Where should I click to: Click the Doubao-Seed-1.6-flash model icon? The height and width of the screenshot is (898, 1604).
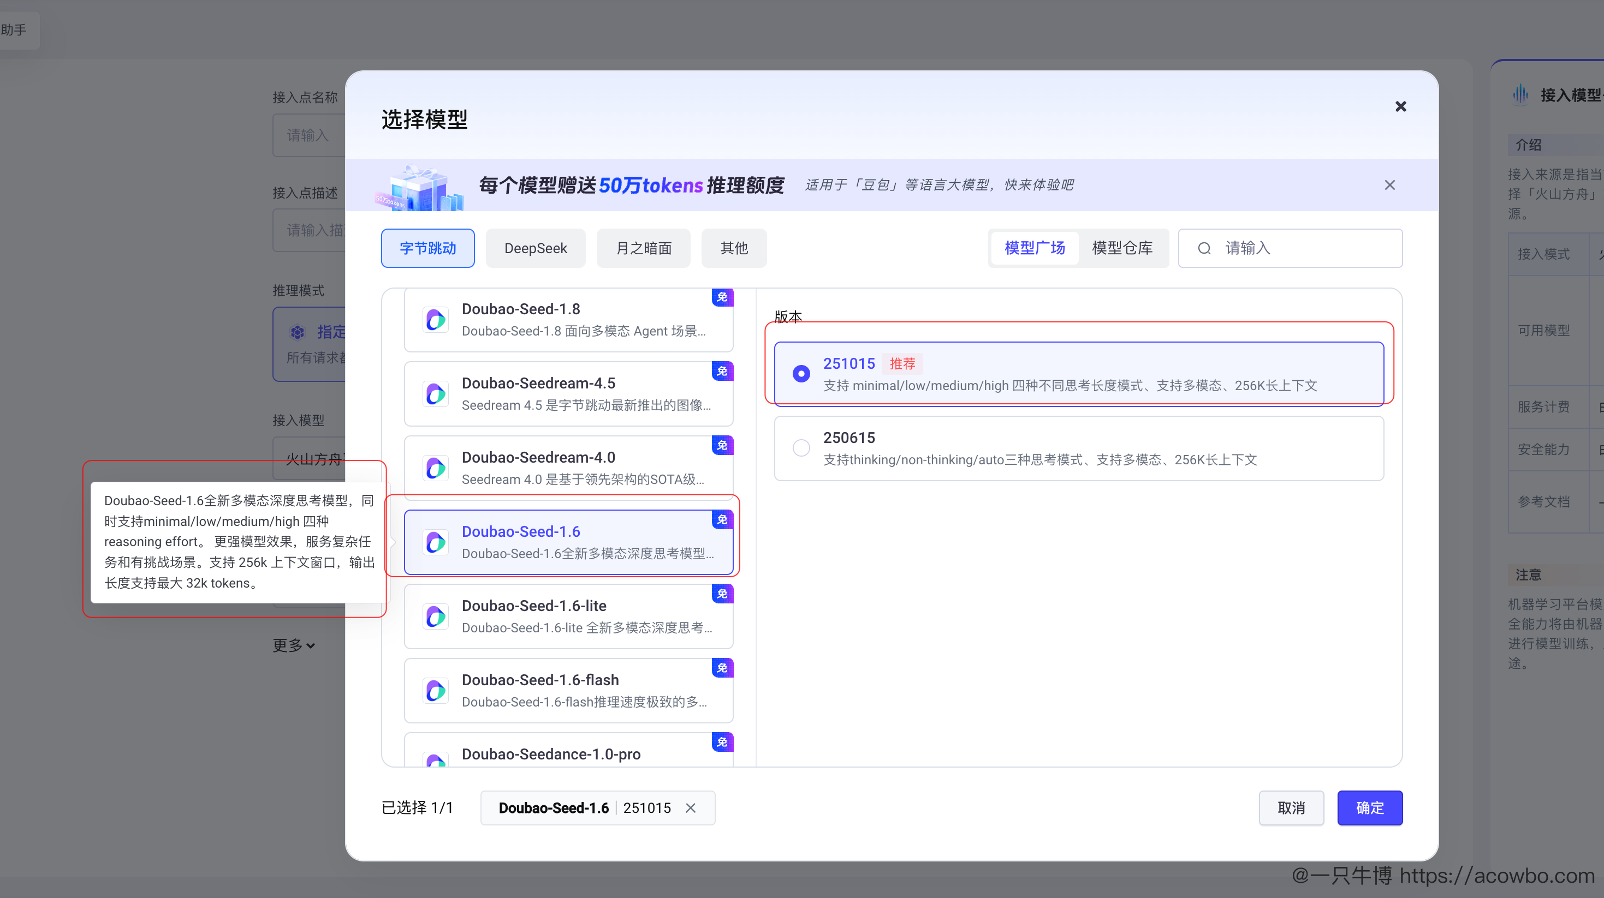[x=436, y=691]
